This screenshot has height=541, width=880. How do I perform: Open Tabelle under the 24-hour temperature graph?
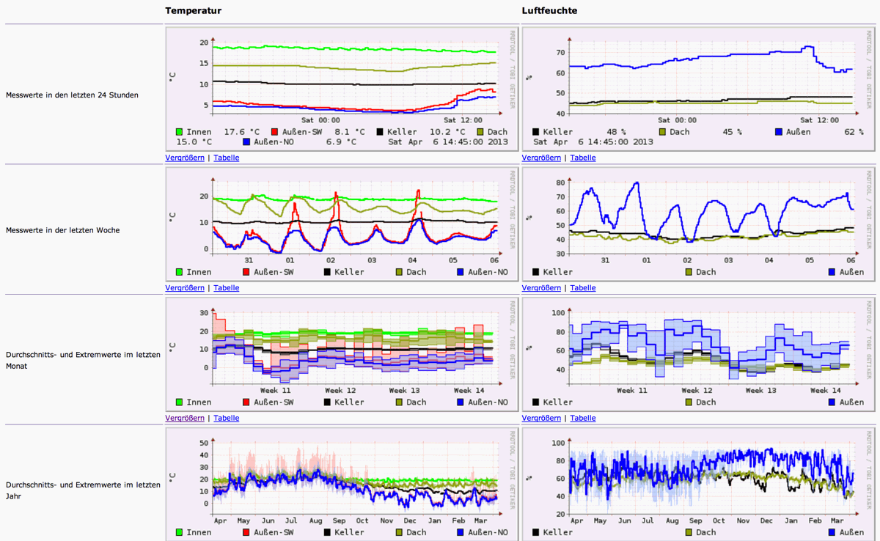coord(226,158)
